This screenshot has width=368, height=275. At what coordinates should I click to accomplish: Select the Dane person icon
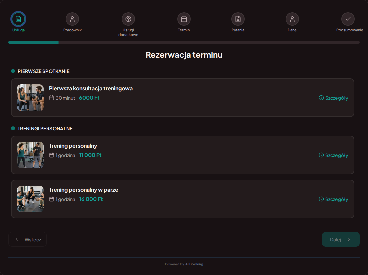pyautogui.click(x=292, y=19)
